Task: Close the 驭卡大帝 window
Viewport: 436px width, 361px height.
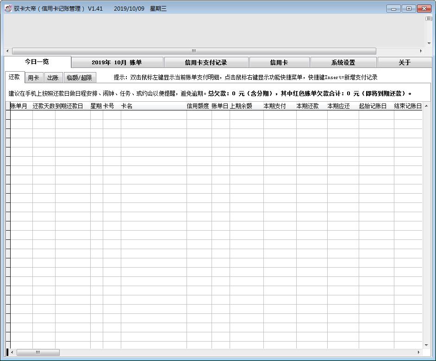Action: pos(424,9)
